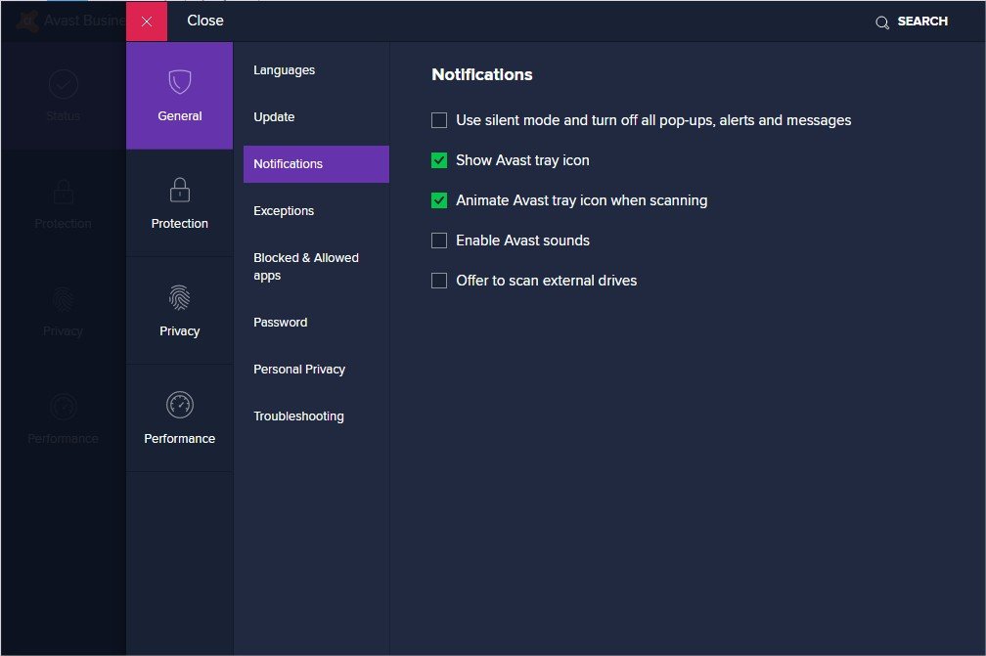Click 'Animate Avast tray icon when scanning' text
986x656 pixels.
click(x=582, y=201)
